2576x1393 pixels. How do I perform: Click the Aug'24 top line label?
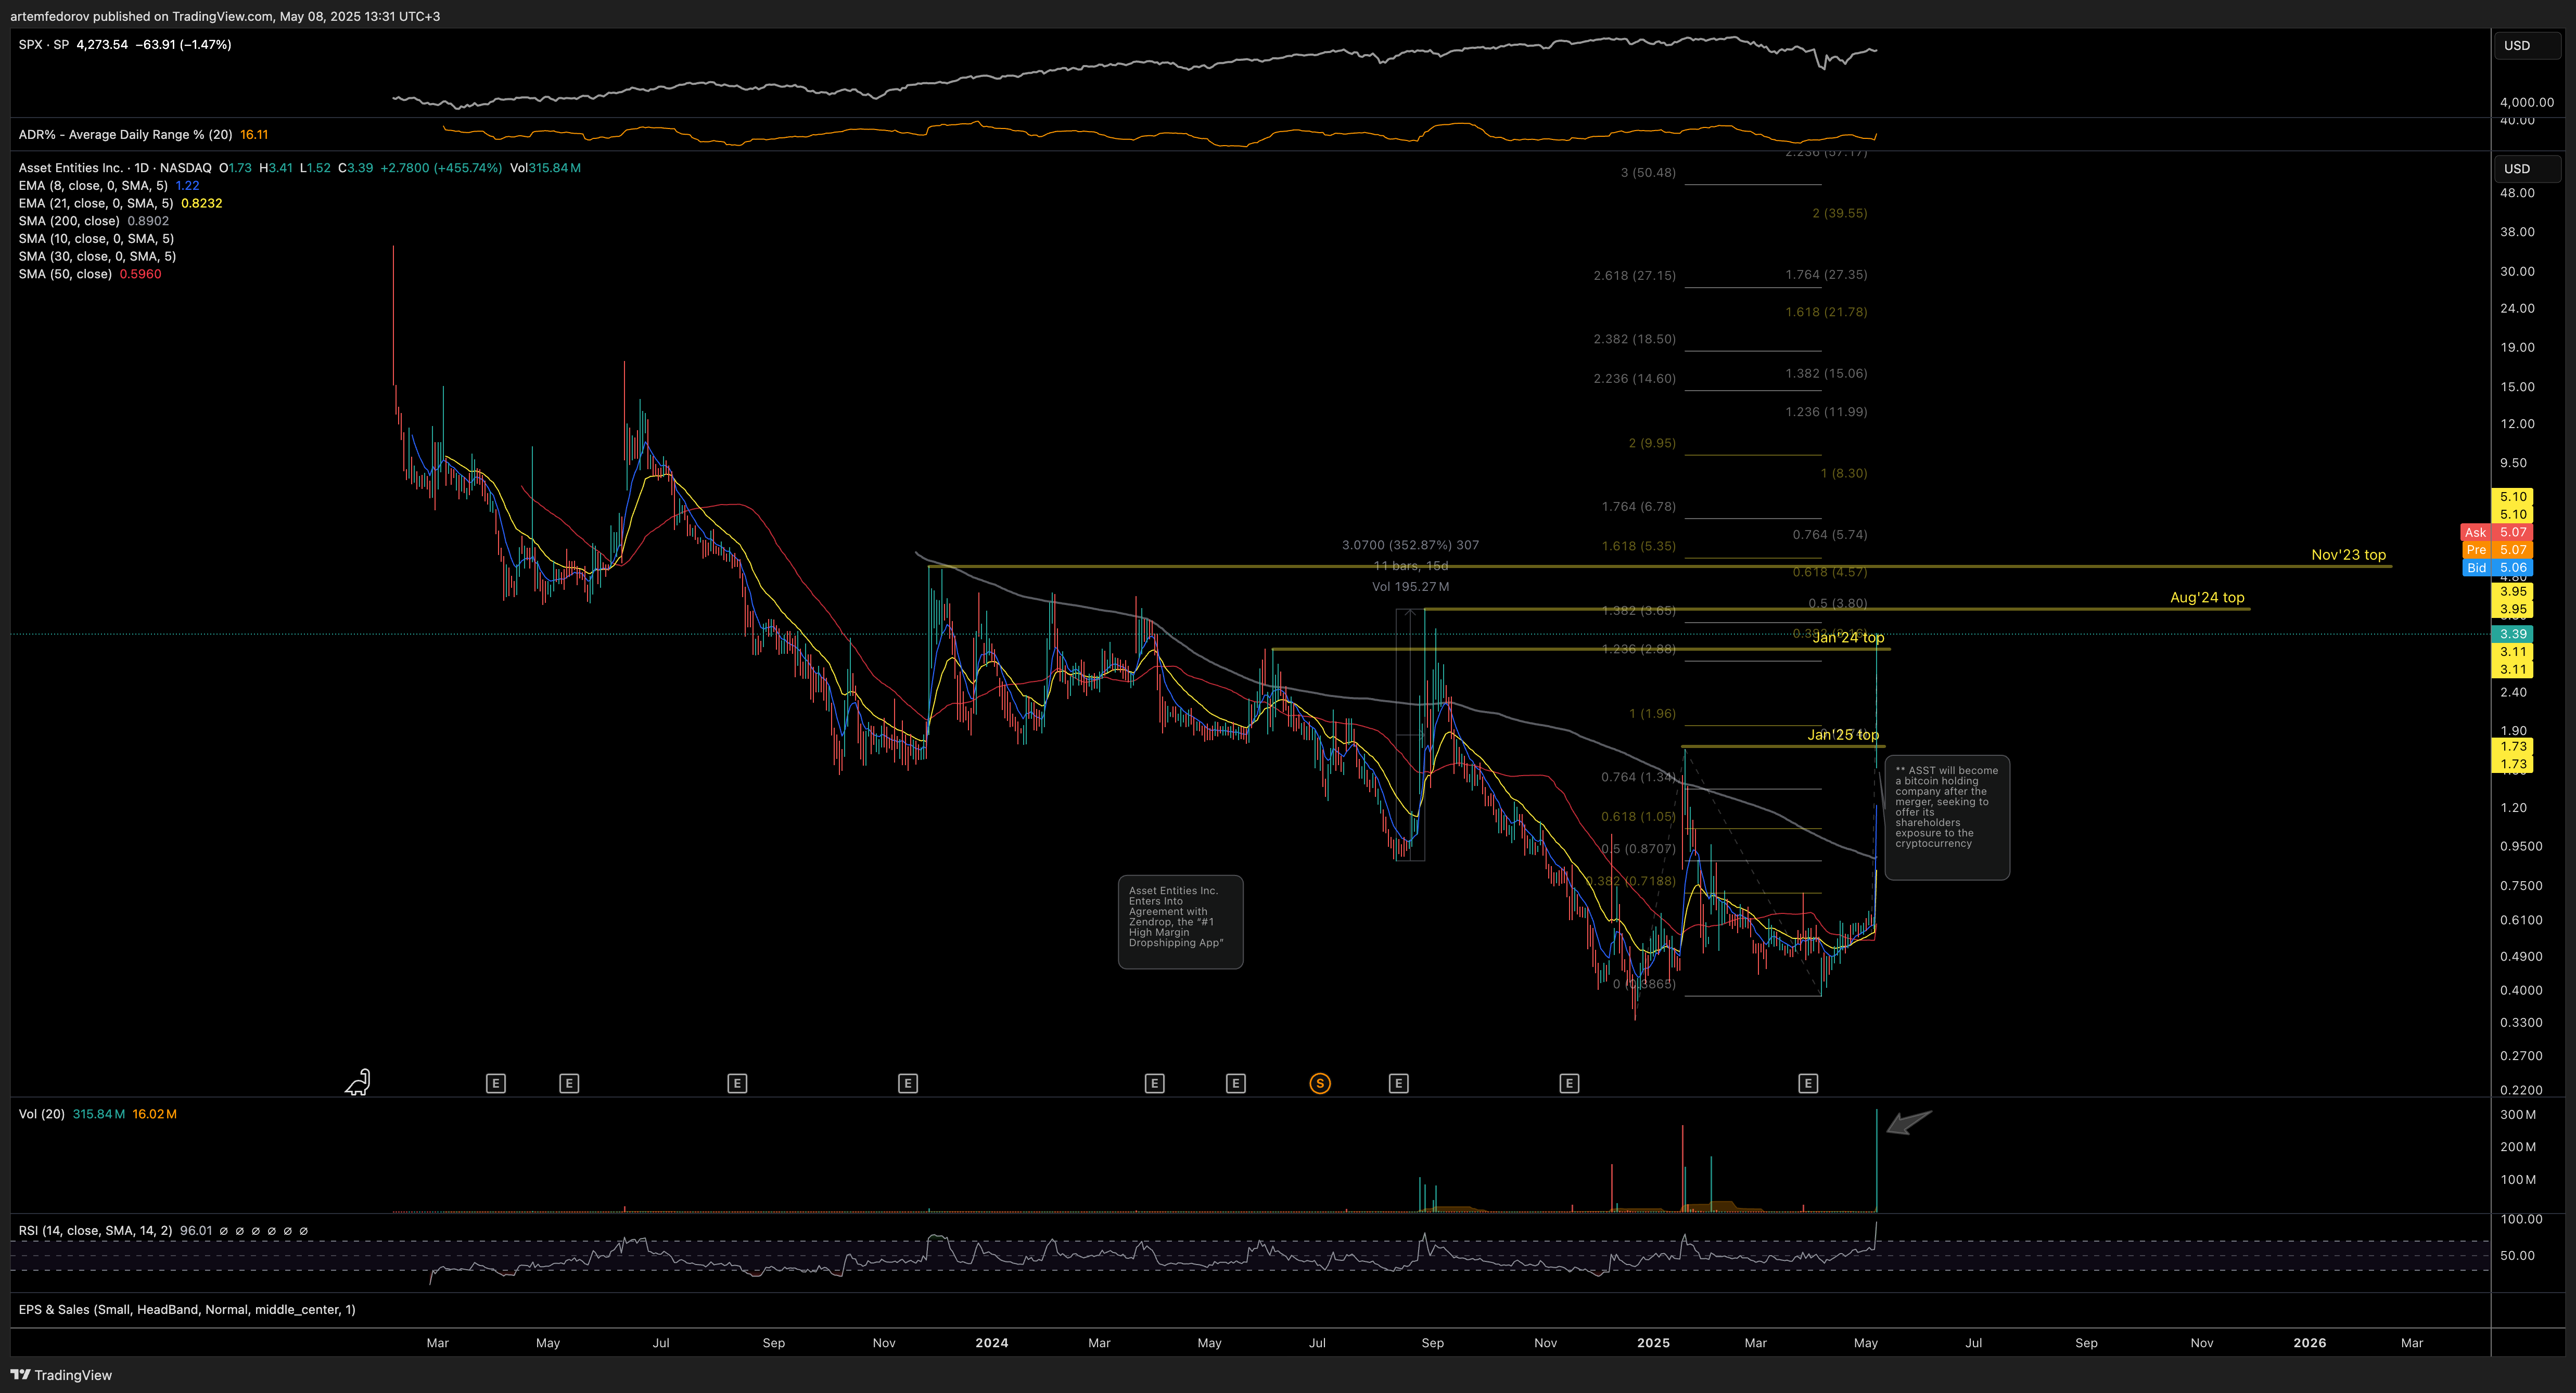(x=2207, y=598)
